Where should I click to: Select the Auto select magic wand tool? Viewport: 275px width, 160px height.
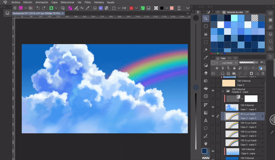click(206, 50)
